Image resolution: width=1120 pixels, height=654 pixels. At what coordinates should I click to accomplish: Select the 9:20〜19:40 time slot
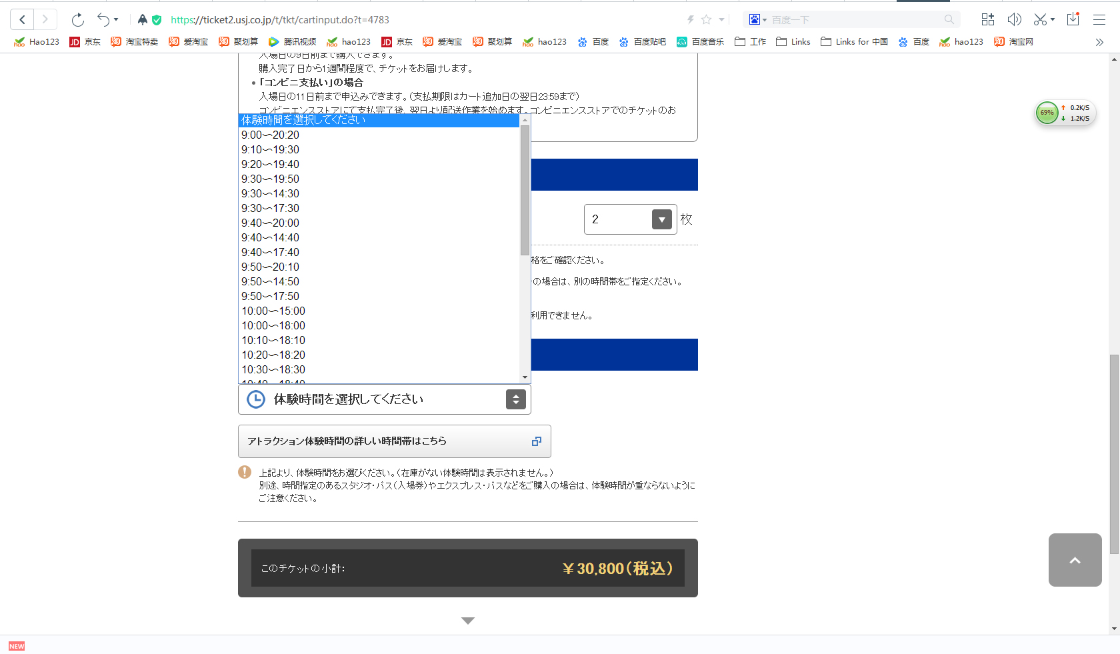pos(379,164)
